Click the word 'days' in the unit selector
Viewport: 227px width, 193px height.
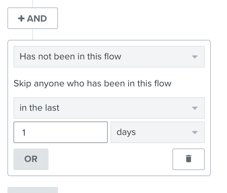click(126, 132)
